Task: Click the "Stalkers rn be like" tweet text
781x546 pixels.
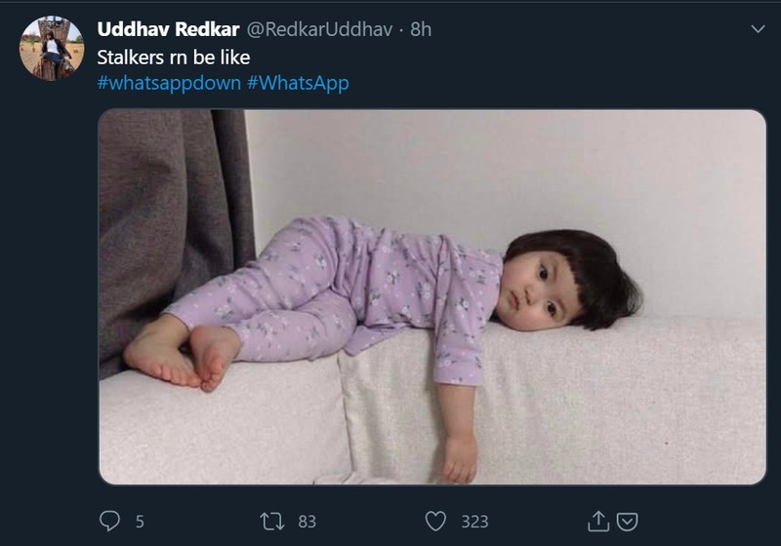Action: pyautogui.click(x=174, y=58)
